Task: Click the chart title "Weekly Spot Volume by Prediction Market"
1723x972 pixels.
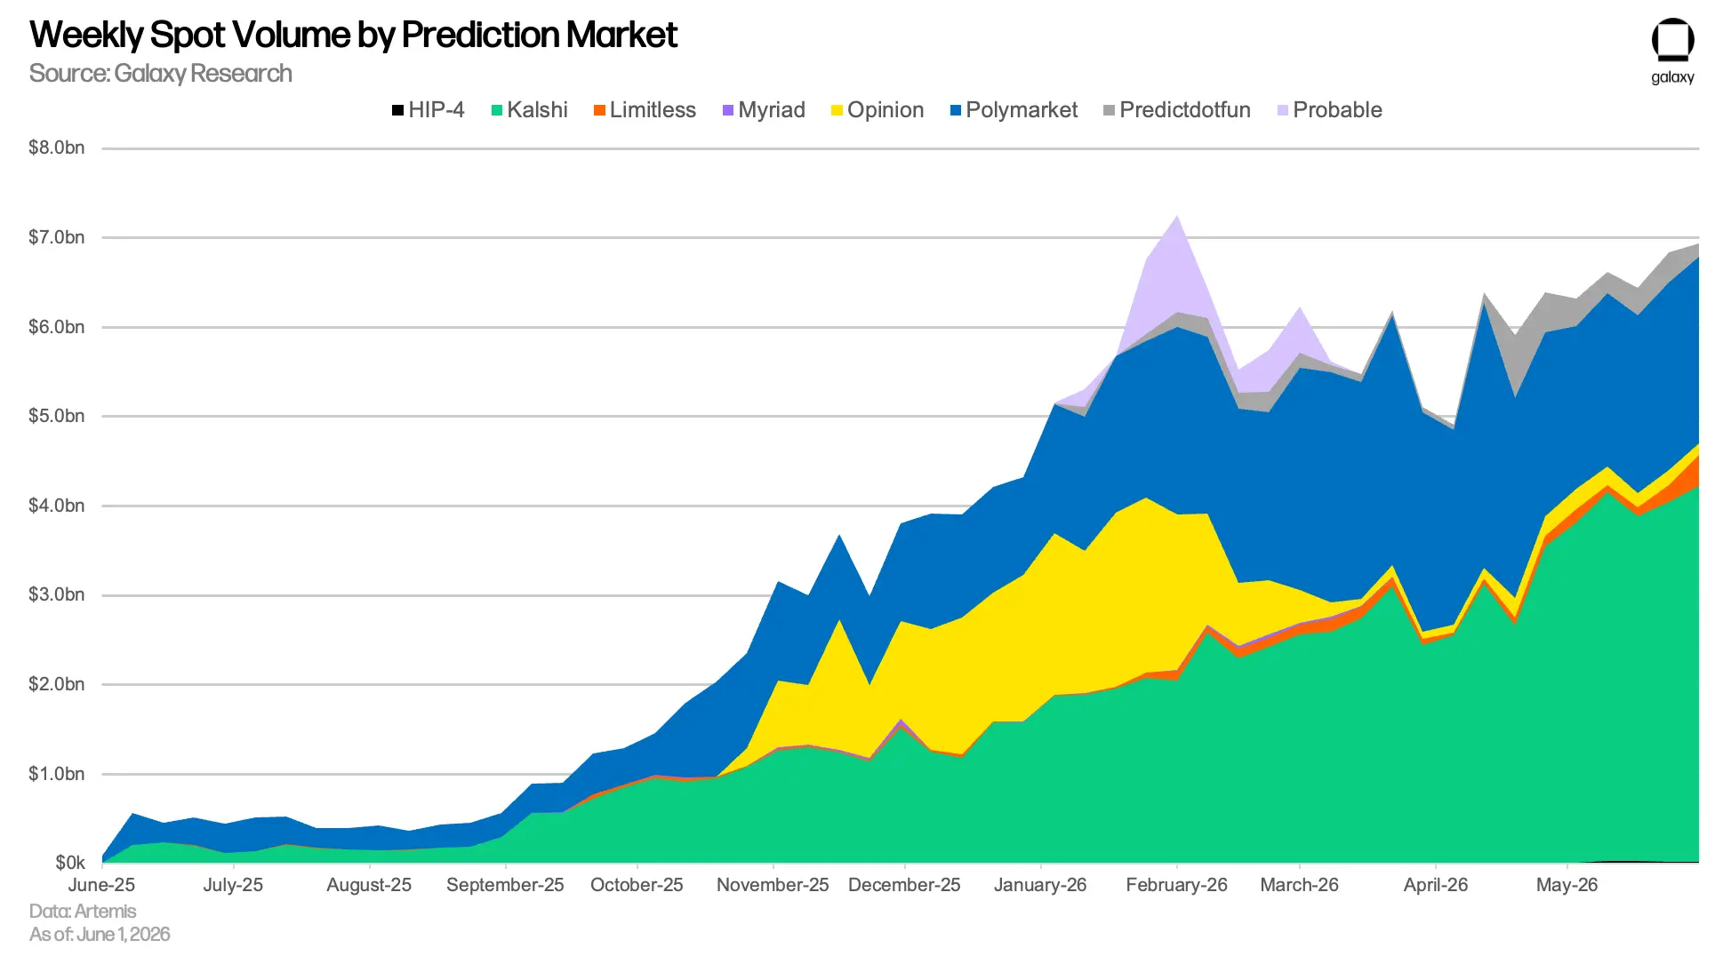Action: click(354, 36)
